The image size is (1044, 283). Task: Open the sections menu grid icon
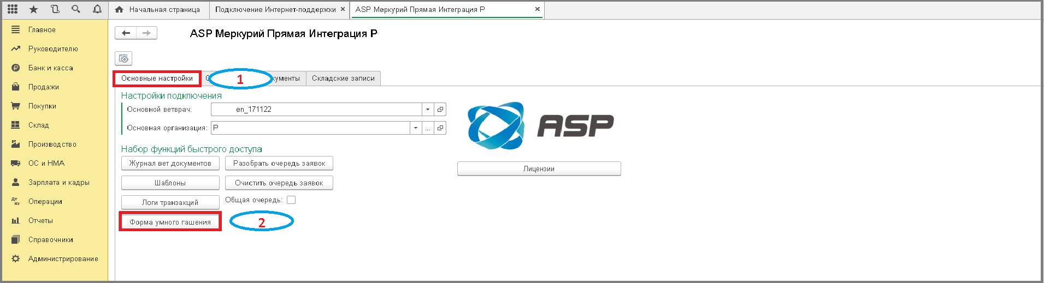(x=13, y=9)
